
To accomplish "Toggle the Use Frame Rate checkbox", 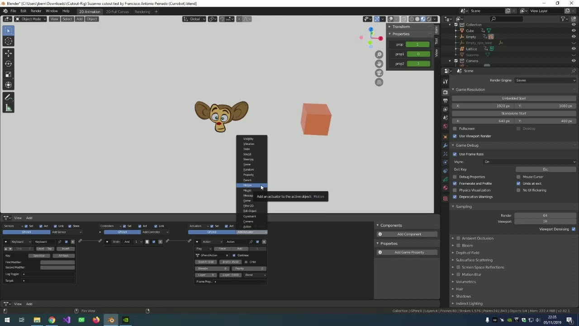I will click(455, 154).
